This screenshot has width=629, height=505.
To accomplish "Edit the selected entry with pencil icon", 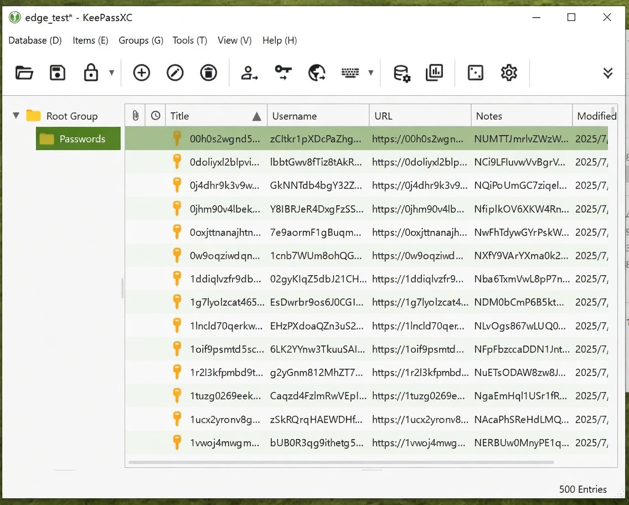I will [x=175, y=73].
